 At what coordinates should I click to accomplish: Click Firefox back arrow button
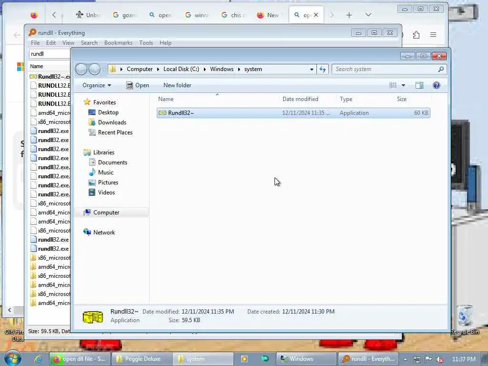pyautogui.click(x=17, y=35)
